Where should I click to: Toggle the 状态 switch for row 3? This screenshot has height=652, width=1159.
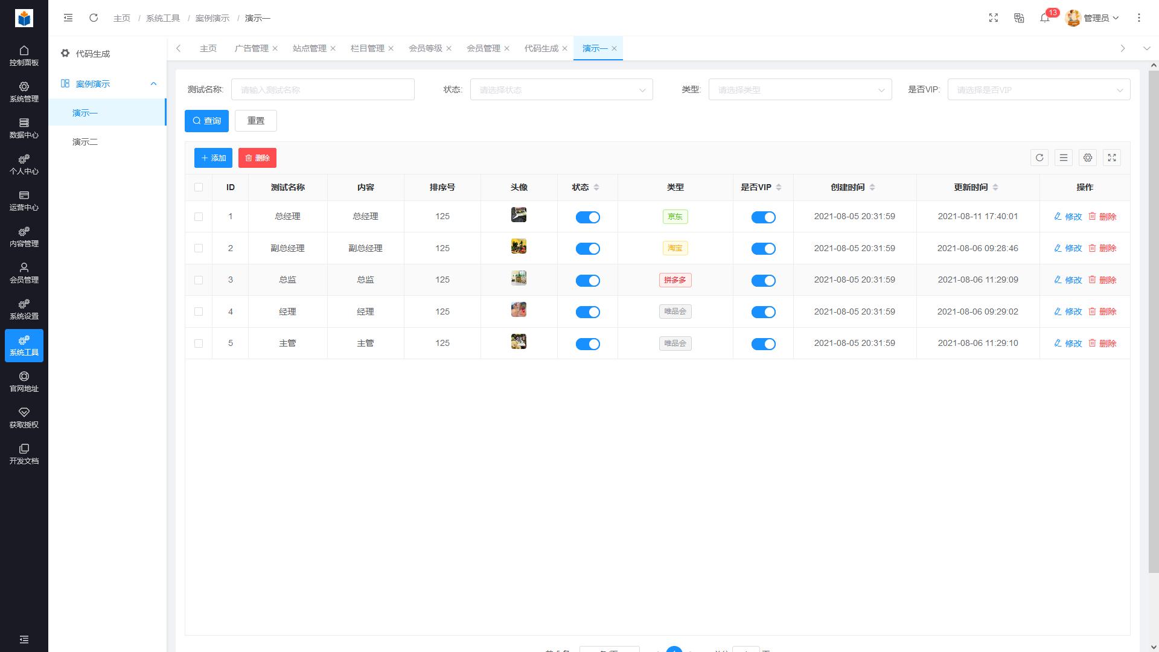coord(588,280)
